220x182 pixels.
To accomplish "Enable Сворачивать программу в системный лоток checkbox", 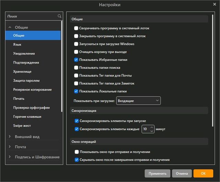I will 76,28.
